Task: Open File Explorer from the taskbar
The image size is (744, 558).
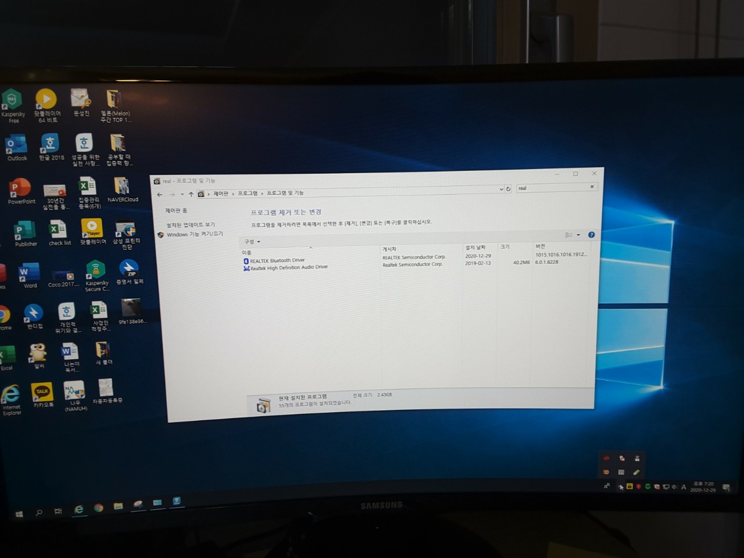Action: coord(118,506)
